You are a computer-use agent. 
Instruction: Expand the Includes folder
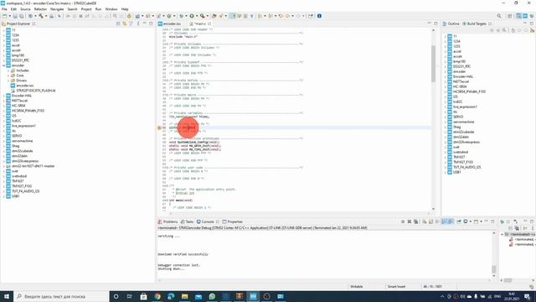(8, 70)
